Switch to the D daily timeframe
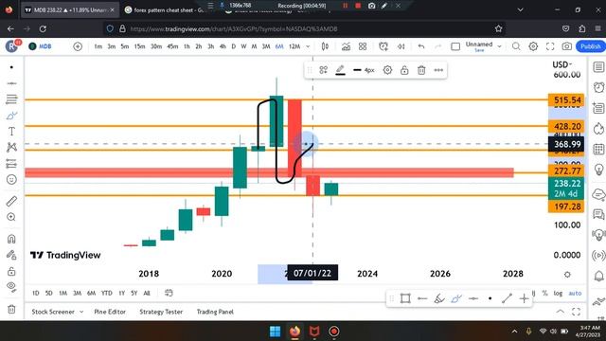Screen dimensions: 606x341 coord(234,46)
